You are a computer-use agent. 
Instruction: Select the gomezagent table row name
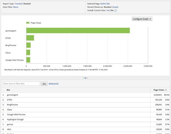click(x=12, y=95)
